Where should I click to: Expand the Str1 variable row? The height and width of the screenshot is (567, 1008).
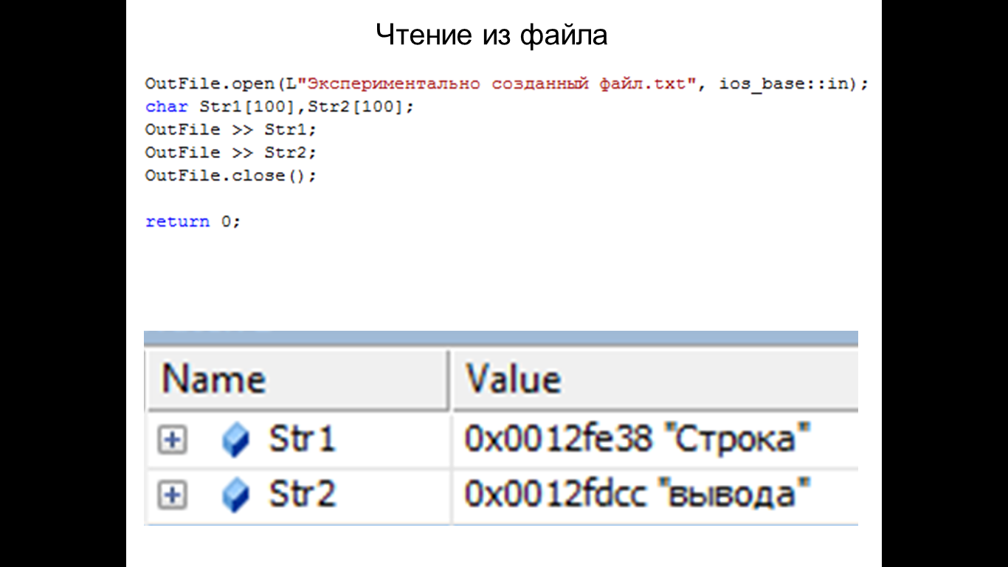[x=172, y=441]
